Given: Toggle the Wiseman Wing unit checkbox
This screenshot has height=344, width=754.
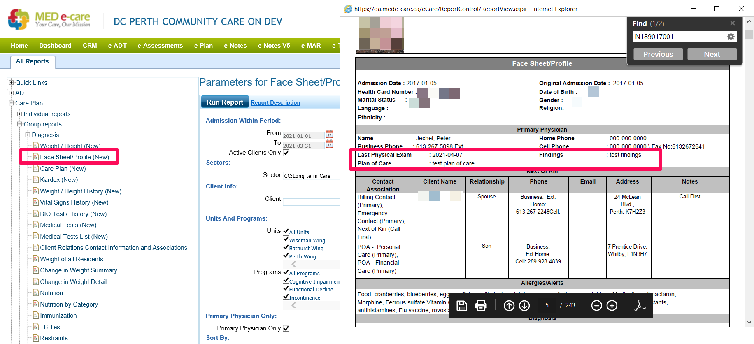Looking at the screenshot, I should [286, 239].
